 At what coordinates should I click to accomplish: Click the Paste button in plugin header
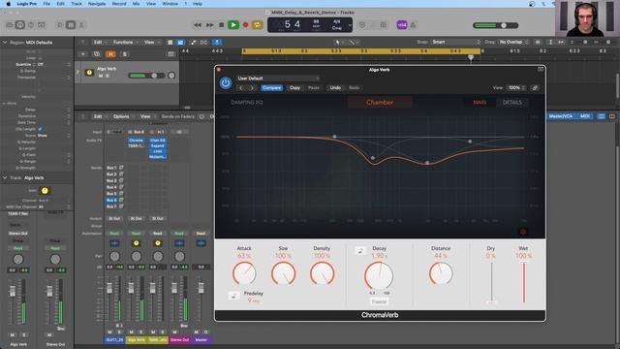(x=314, y=88)
